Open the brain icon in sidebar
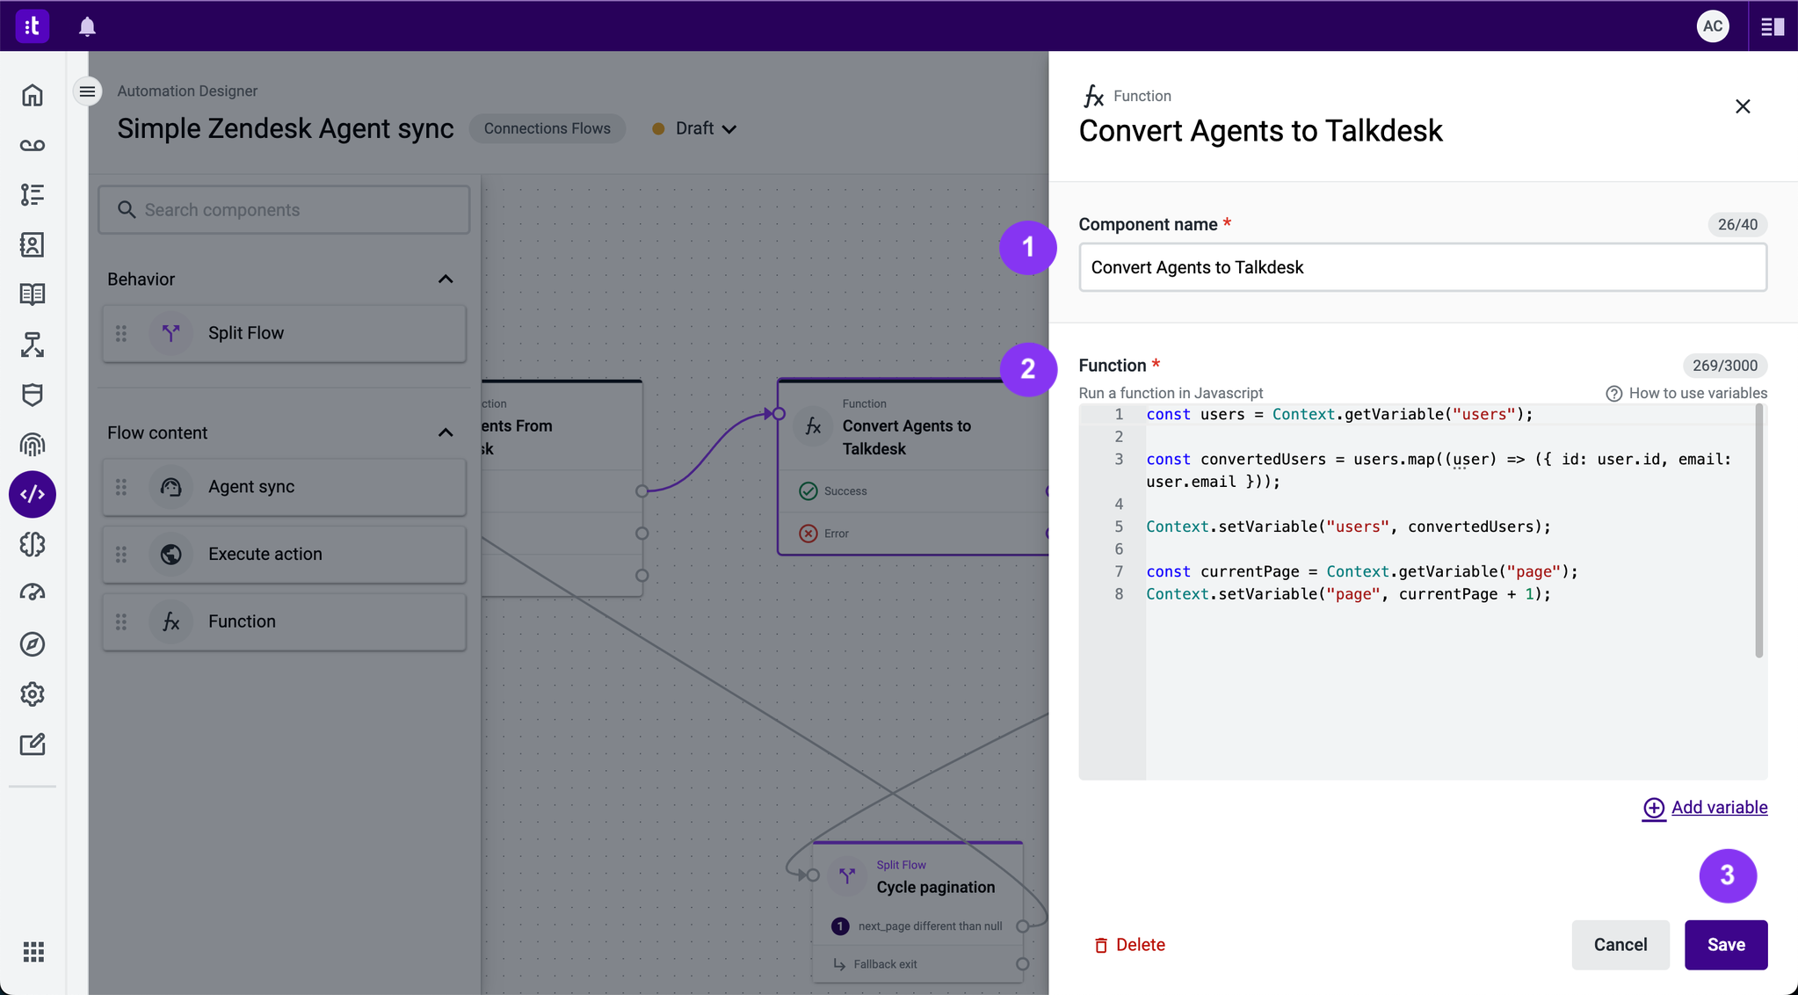This screenshot has height=995, width=1798. pyautogui.click(x=33, y=544)
